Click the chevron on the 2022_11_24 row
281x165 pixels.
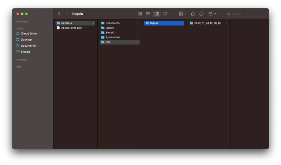[226, 23]
